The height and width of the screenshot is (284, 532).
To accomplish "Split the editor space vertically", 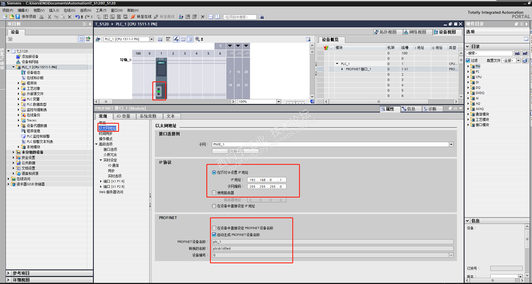I will pyautogui.click(x=218, y=17).
